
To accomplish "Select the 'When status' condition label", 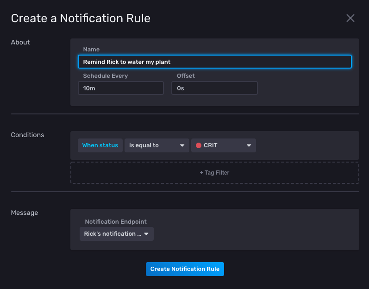I will coord(100,145).
